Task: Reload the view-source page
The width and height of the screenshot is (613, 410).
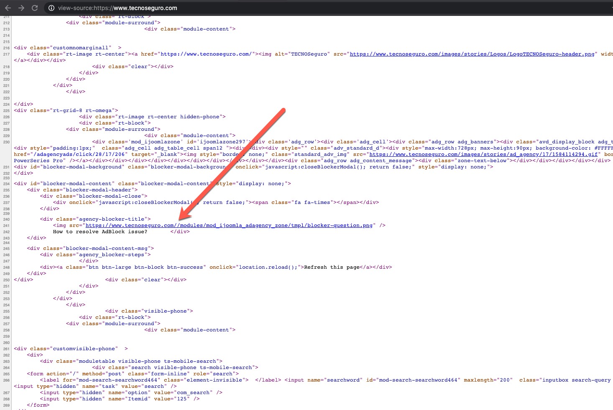Action: [x=35, y=8]
